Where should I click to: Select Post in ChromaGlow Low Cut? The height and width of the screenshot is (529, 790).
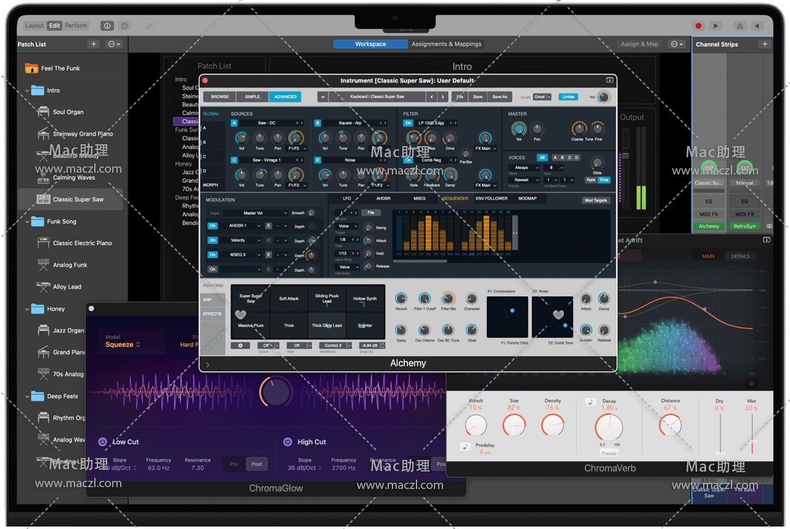tap(257, 464)
